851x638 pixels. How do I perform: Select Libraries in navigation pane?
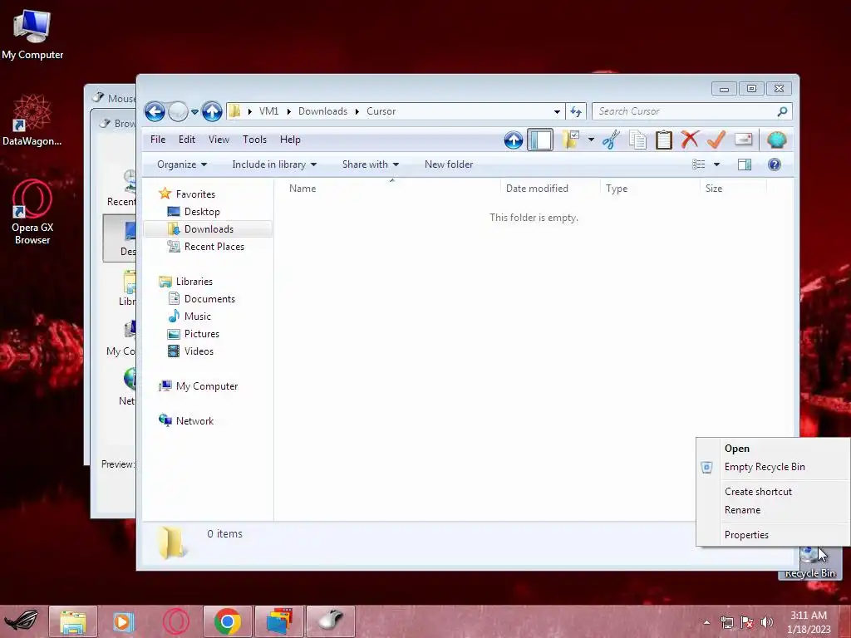pos(194,282)
